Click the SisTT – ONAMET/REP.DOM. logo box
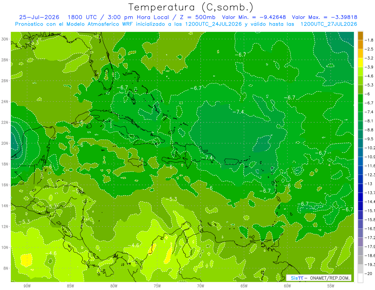This screenshot has width=375, height=290. (x=319, y=278)
